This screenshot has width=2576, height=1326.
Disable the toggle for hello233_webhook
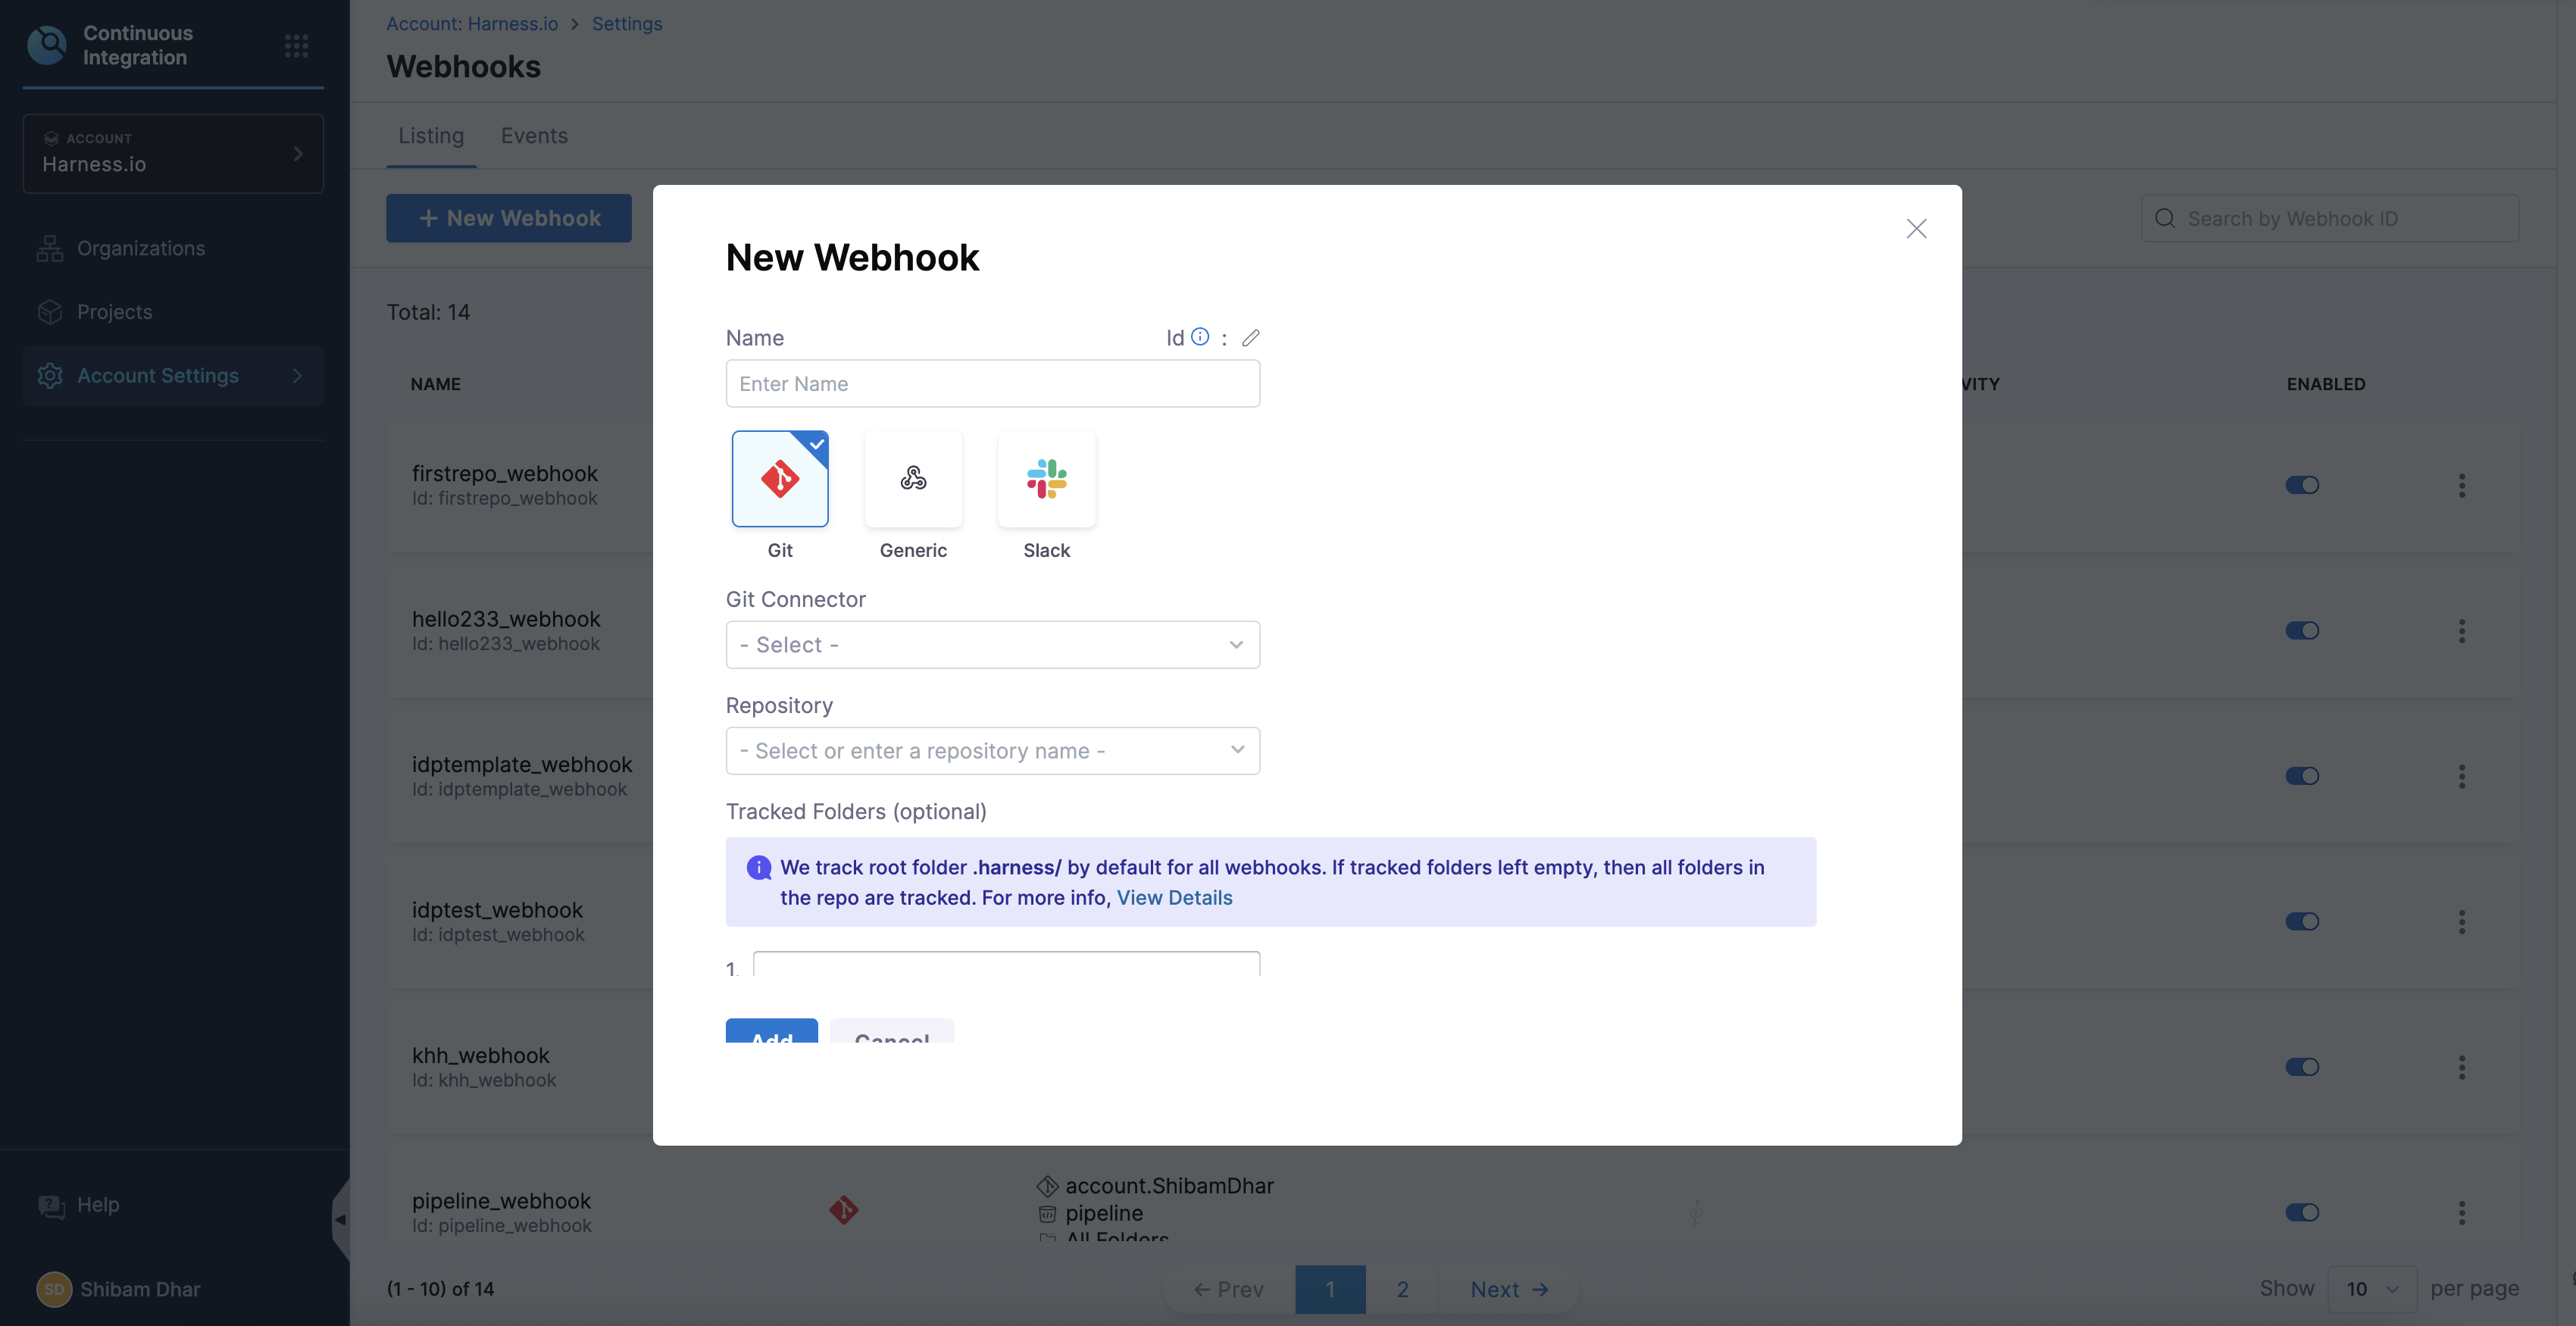click(x=2303, y=630)
